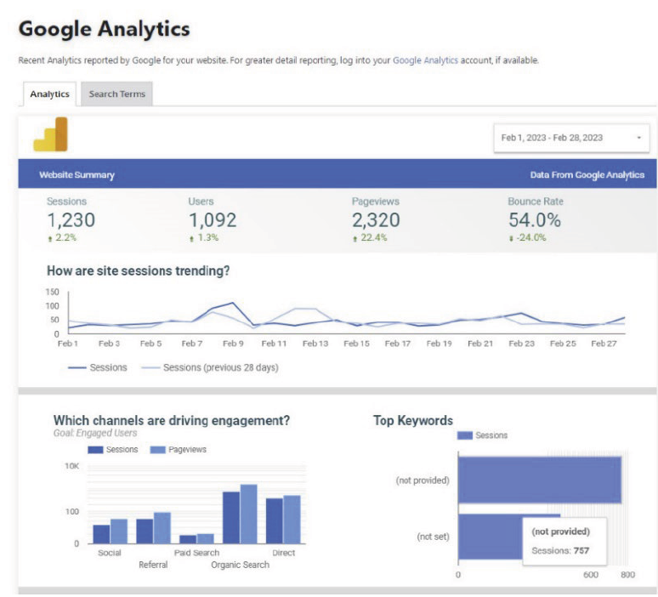Image resolution: width=658 pixels, height=597 pixels.
Task: Click the Users green up arrow indicator
Action: 190,238
